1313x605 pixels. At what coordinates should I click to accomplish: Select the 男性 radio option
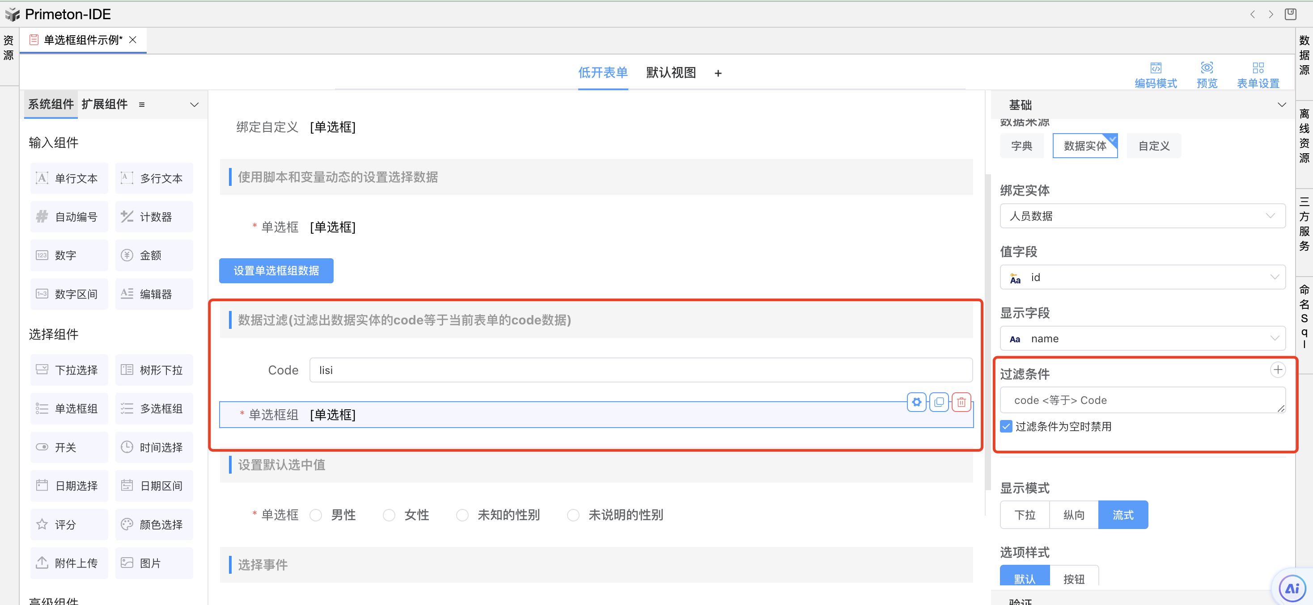[316, 515]
